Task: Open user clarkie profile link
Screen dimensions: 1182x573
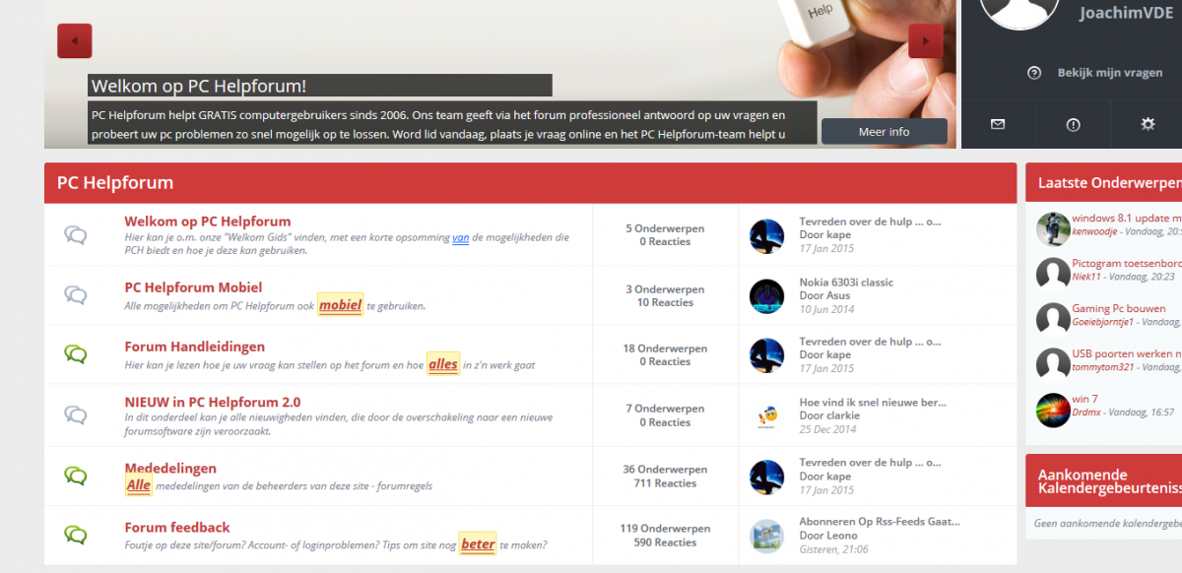Action: pos(843,416)
